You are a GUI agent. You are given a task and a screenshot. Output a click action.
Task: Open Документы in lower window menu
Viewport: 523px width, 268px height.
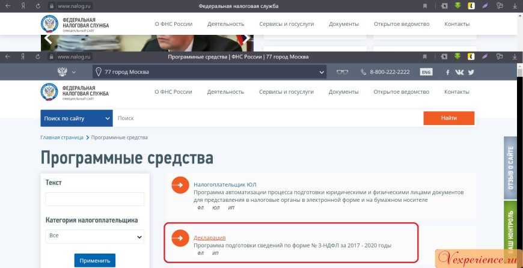pos(343,92)
